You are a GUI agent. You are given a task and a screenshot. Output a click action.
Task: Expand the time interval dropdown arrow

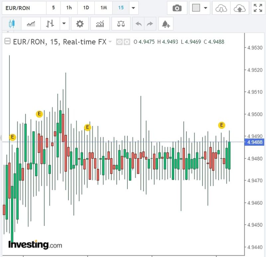(x=133, y=8)
